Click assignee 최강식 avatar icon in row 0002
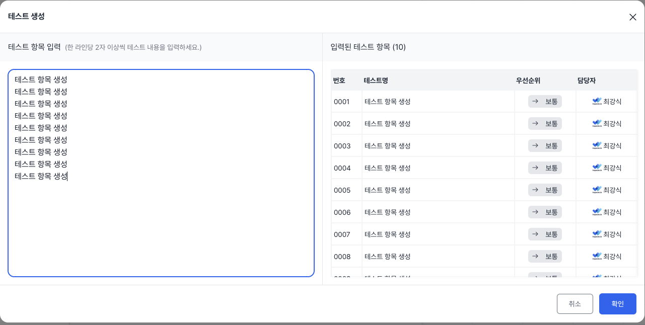 (x=597, y=124)
